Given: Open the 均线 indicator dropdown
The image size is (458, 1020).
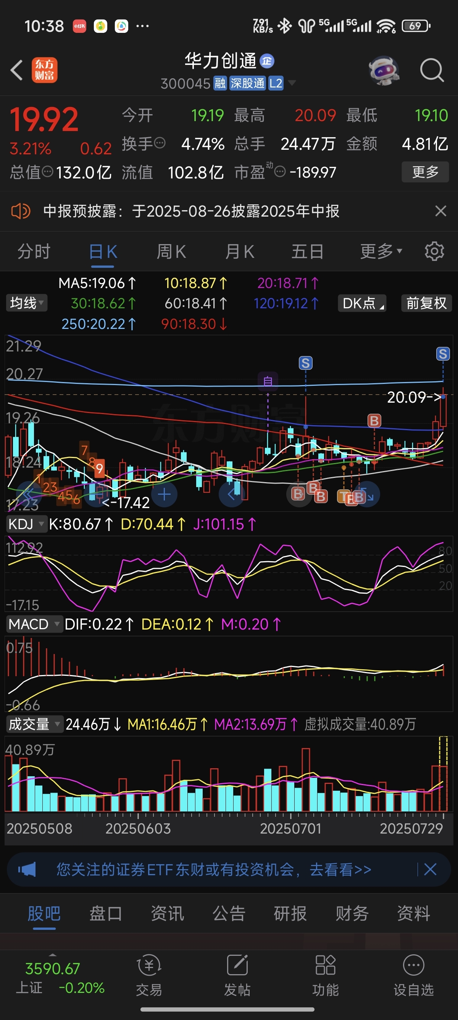Looking at the screenshot, I should point(26,303).
